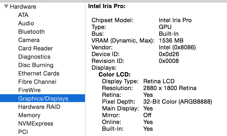Open the Memory entry
Viewport: 227px width, 136px height.
click(x=29, y=115)
